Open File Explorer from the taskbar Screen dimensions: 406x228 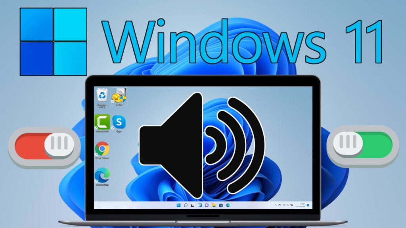point(214,206)
